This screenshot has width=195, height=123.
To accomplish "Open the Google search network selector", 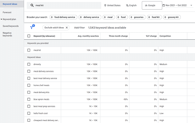I will (152, 5).
